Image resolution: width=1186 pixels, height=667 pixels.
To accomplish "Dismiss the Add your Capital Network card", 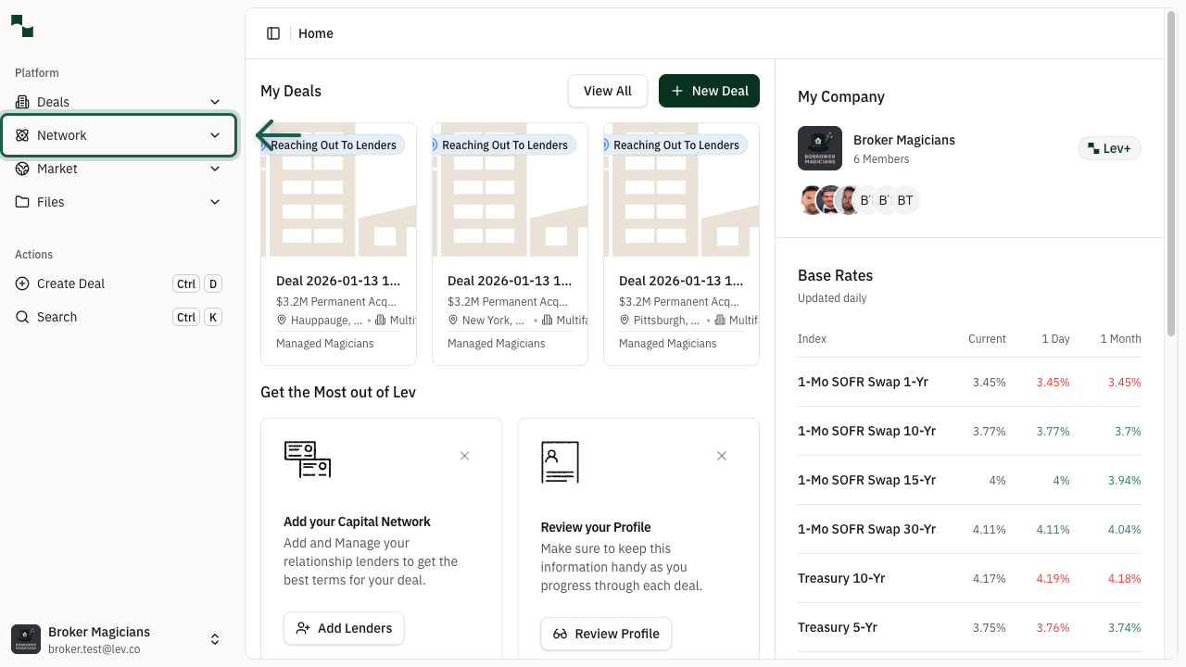I will (464, 456).
